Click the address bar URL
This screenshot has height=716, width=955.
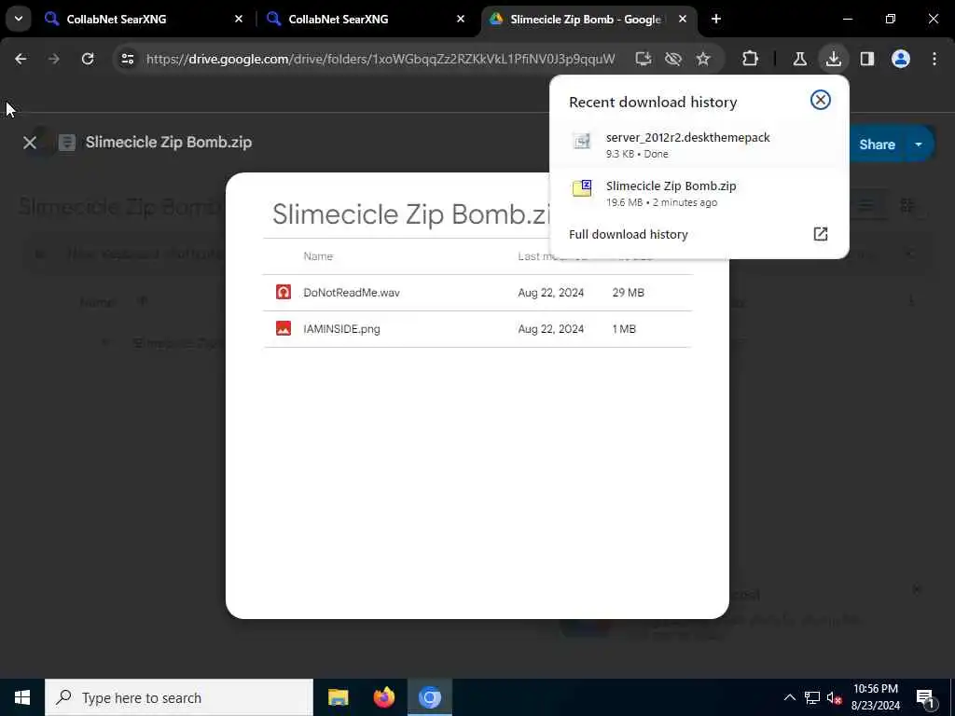pyautogui.click(x=381, y=59)
